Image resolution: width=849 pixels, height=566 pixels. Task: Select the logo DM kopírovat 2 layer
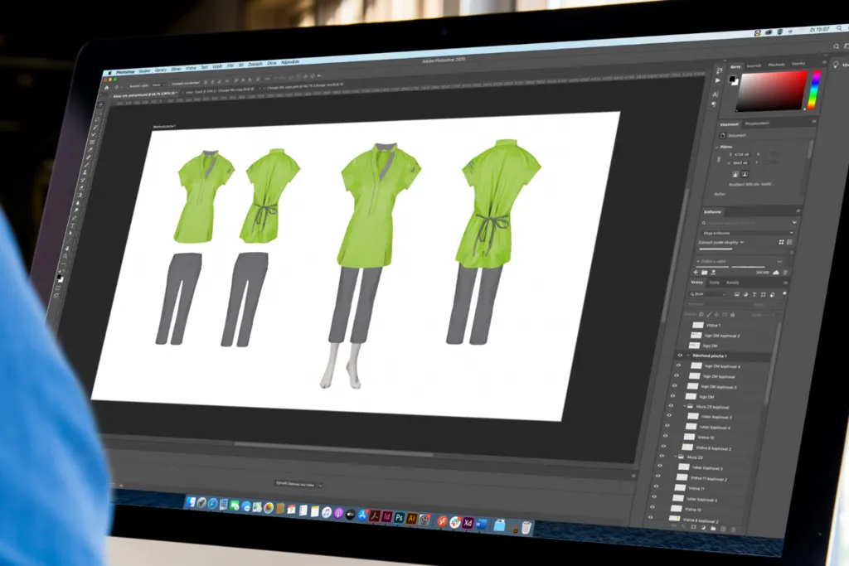tap(720, 336)
